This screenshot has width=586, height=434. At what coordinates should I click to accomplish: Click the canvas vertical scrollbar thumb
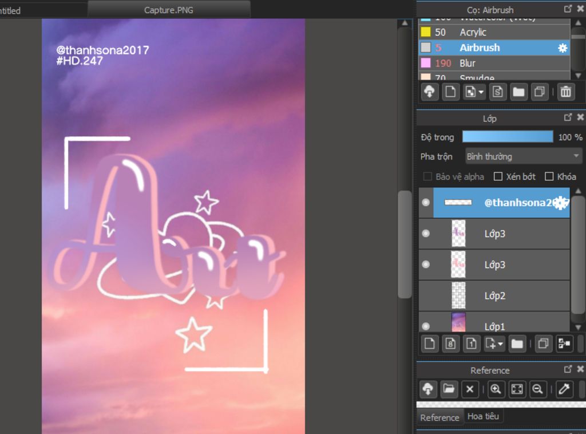[x=405, y=244]
